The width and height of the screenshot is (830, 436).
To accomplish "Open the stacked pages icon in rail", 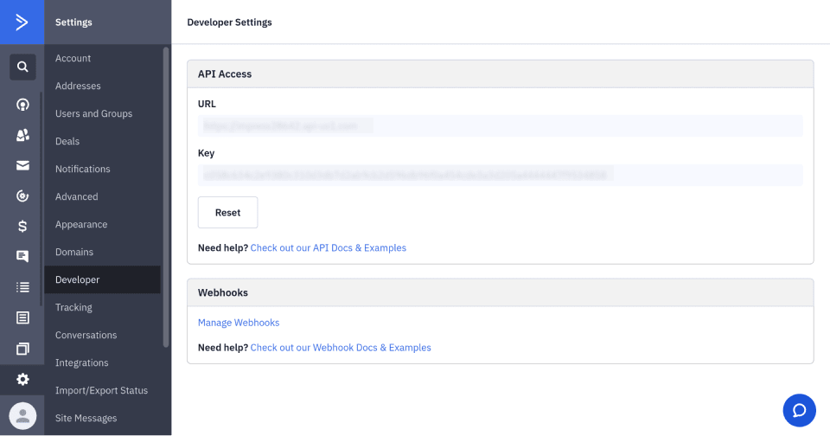I will [22, 349].
